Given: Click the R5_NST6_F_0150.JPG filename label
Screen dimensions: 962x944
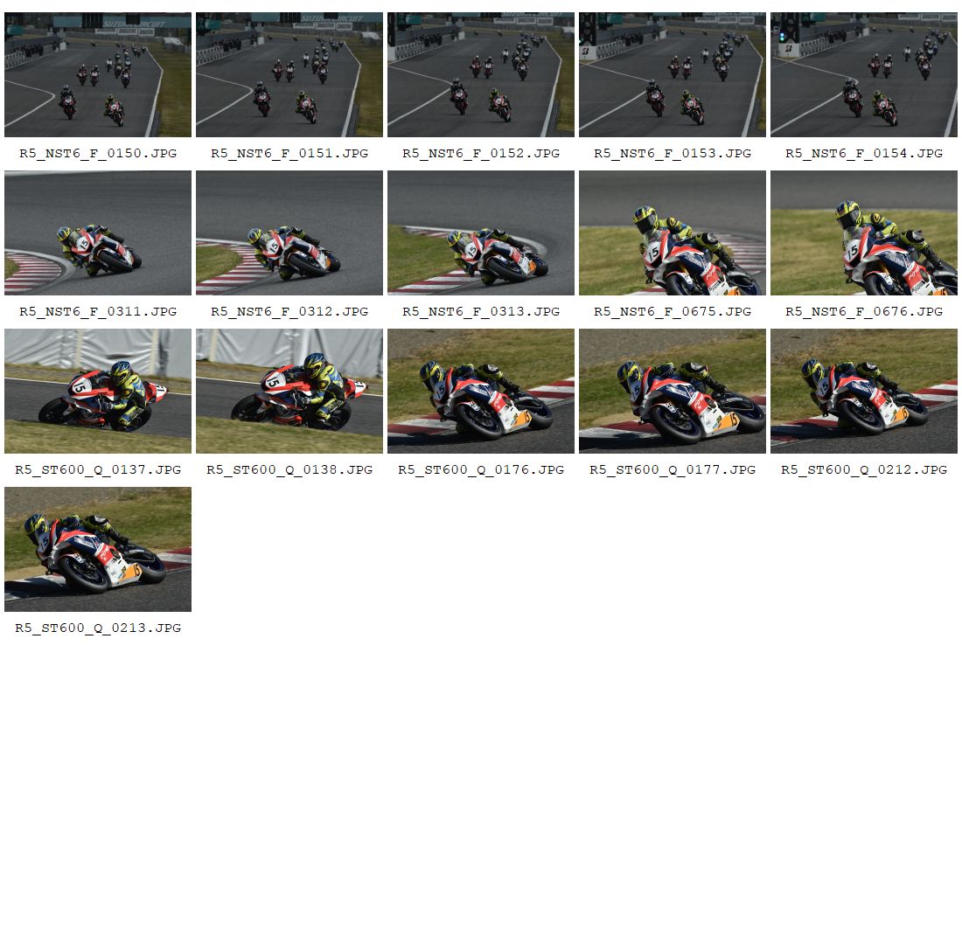Looking at the screenshot, I should click(x=98, y=153).
